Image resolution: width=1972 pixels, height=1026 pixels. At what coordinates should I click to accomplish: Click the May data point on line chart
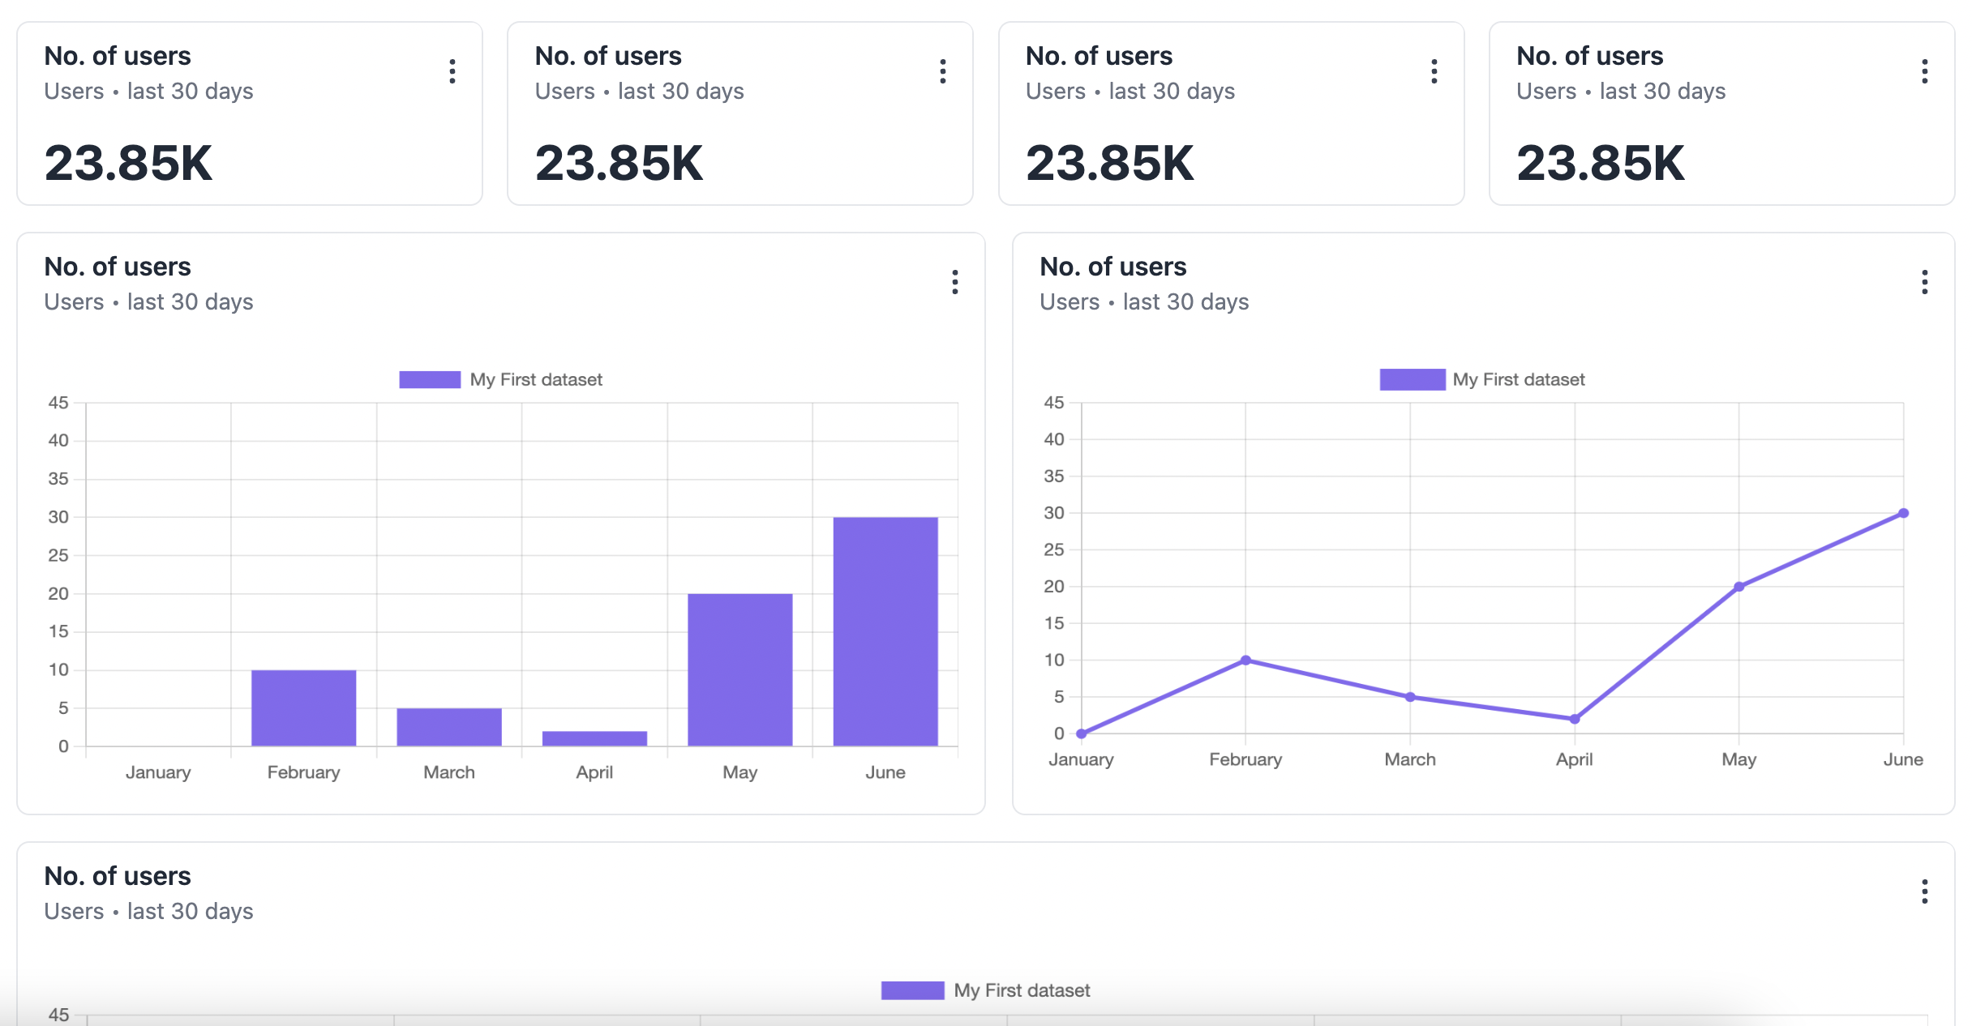(x=1738, y=587)
